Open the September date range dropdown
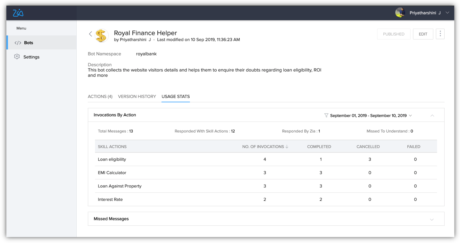460x243 pixels. point(410,115)
